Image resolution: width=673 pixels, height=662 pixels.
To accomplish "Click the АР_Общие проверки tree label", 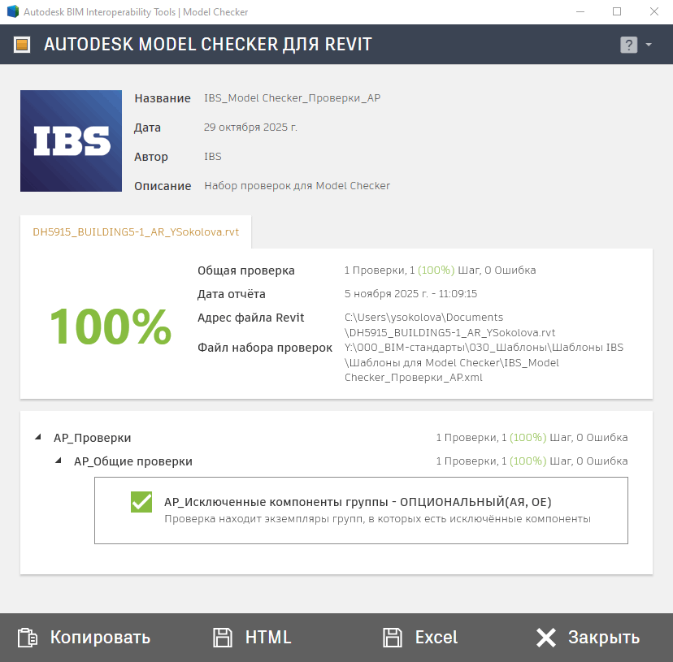I will pos(133,461).
